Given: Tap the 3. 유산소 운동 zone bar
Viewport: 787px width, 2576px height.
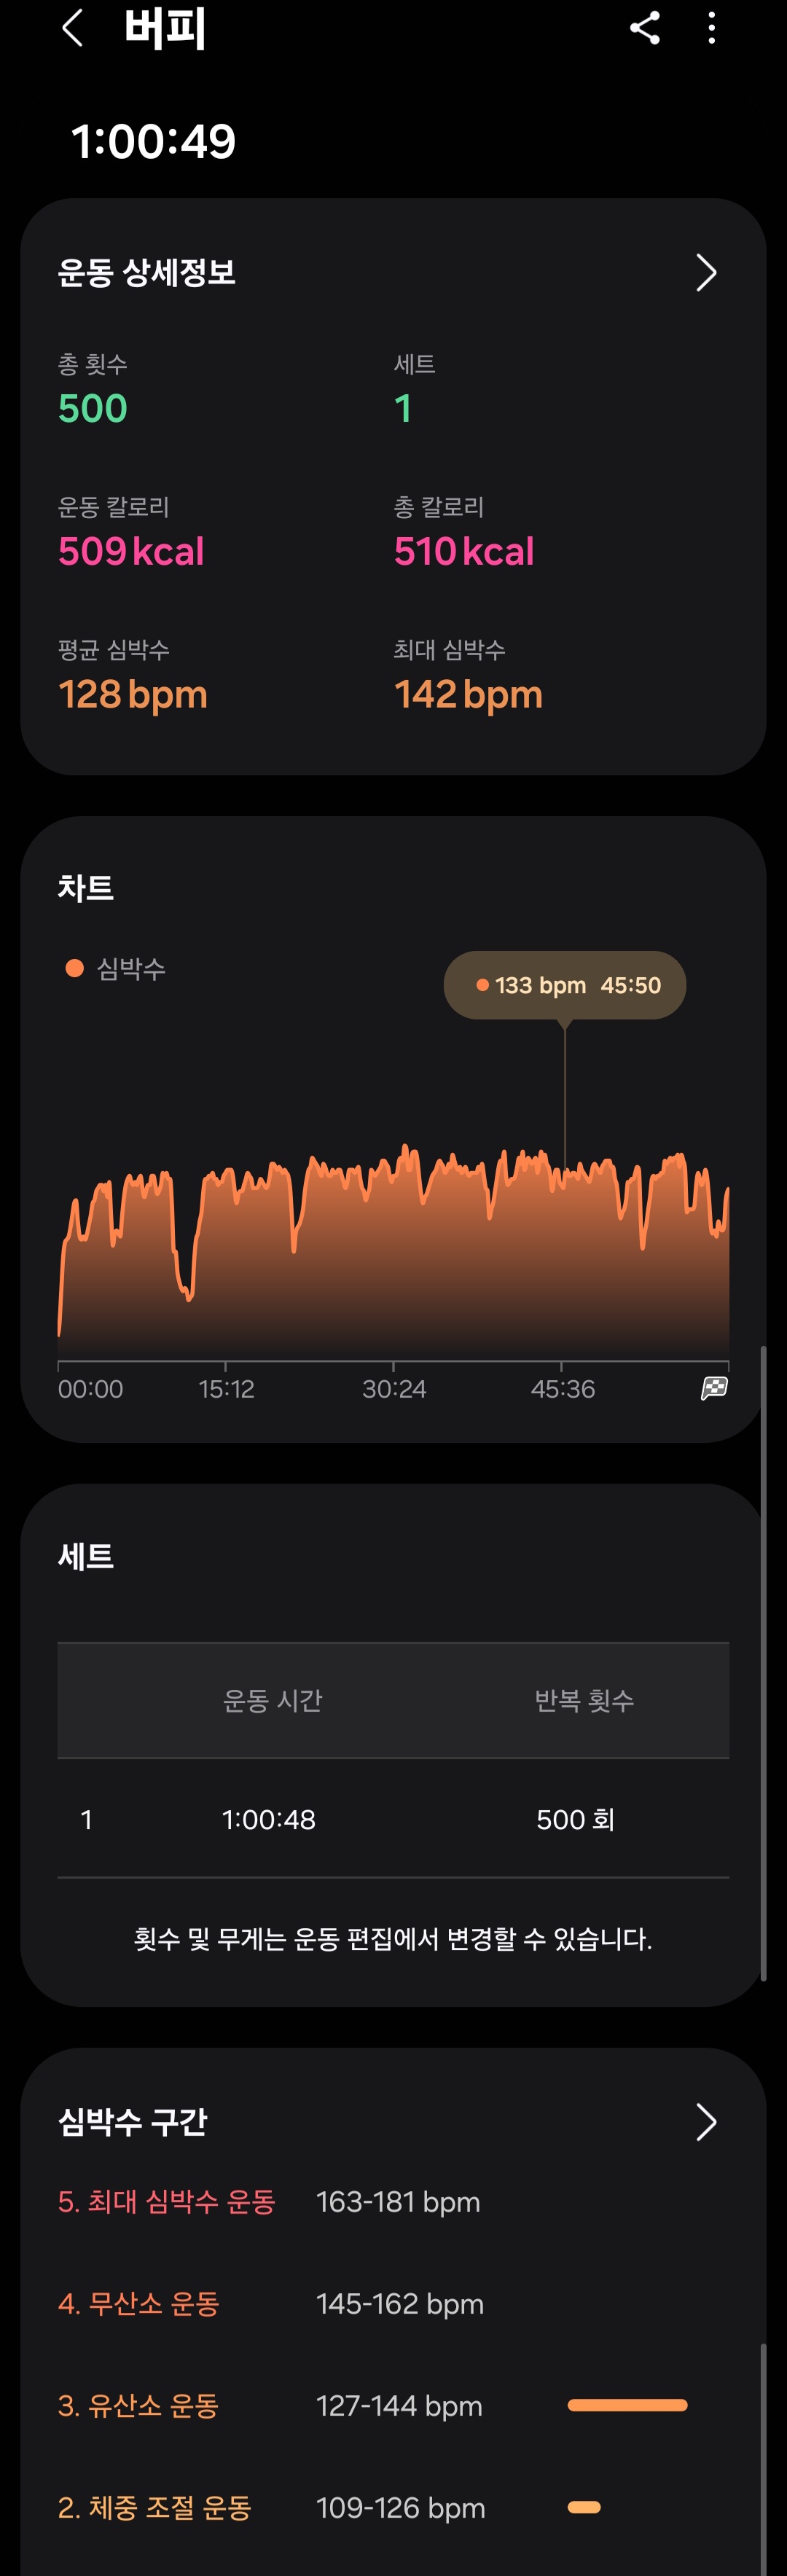Looking at the screenshot, I should pos(627,2405).
